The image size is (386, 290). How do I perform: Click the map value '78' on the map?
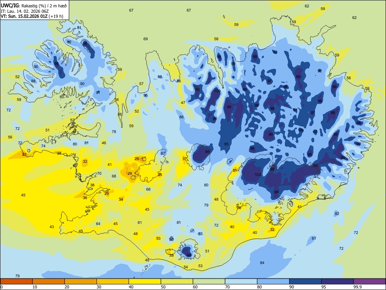[114, 132]
